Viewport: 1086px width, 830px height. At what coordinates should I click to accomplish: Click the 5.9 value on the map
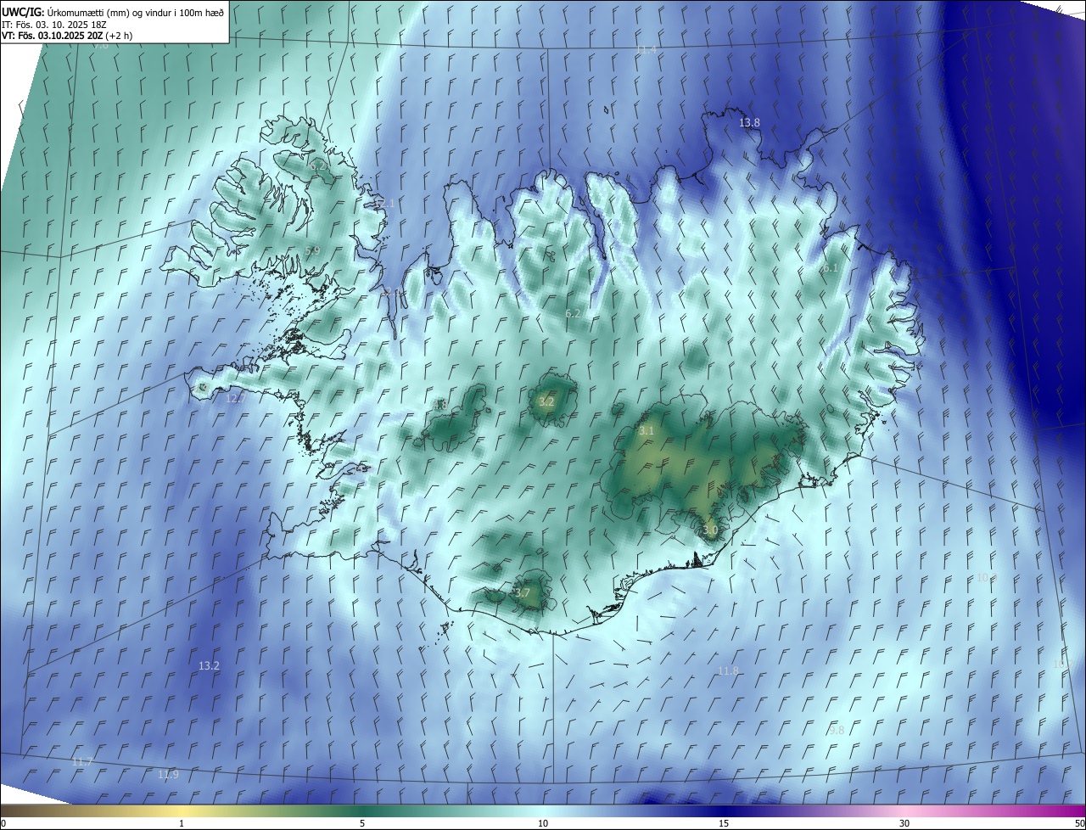[312, 251]
